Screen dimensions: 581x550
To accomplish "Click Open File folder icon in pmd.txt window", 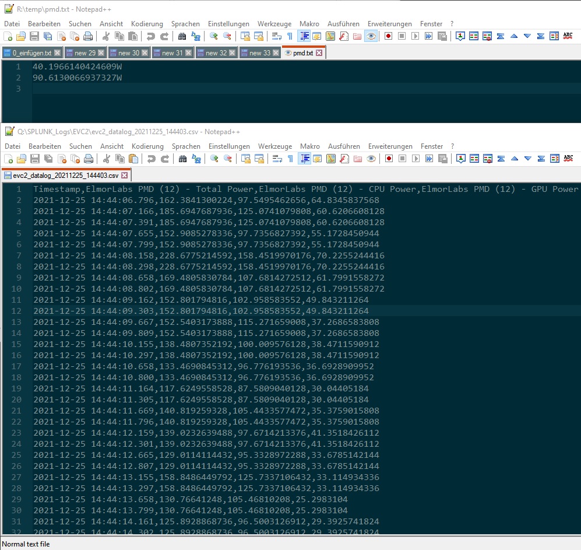I will tap(21, 36).
